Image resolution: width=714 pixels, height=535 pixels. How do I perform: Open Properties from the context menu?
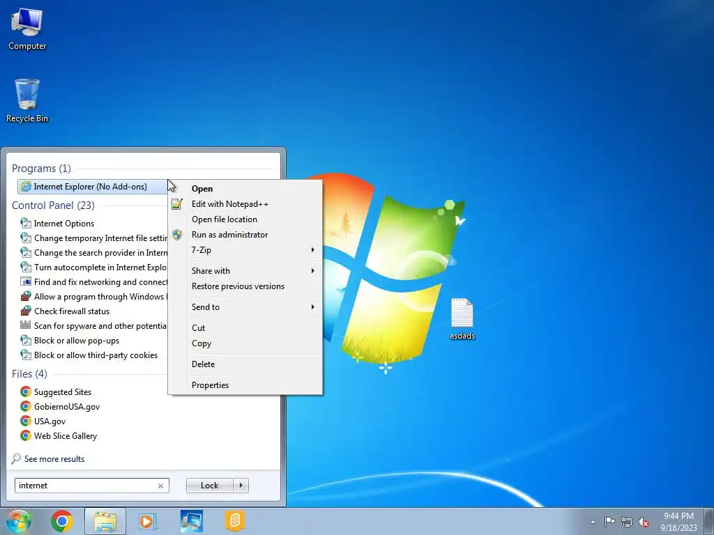click(x=245, y=385)
